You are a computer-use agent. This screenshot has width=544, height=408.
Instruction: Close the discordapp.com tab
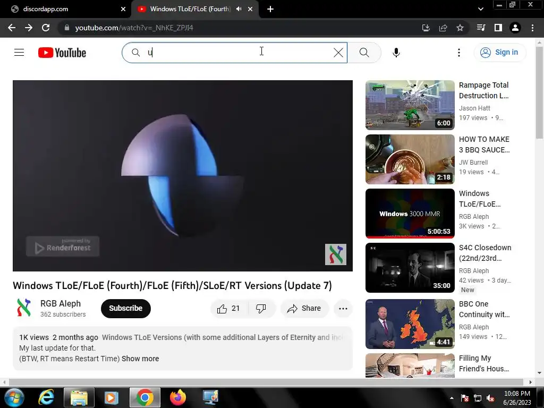tap(123, 9)
